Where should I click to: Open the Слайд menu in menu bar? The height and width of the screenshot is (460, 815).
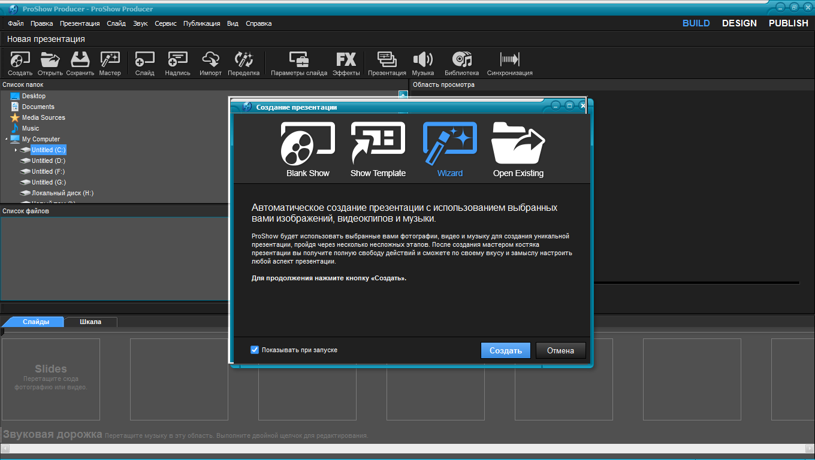(116, 23)
